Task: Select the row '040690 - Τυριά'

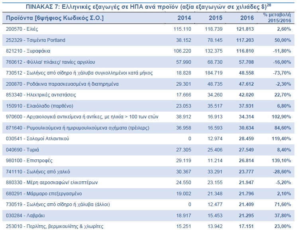Action: click(148, 150)
